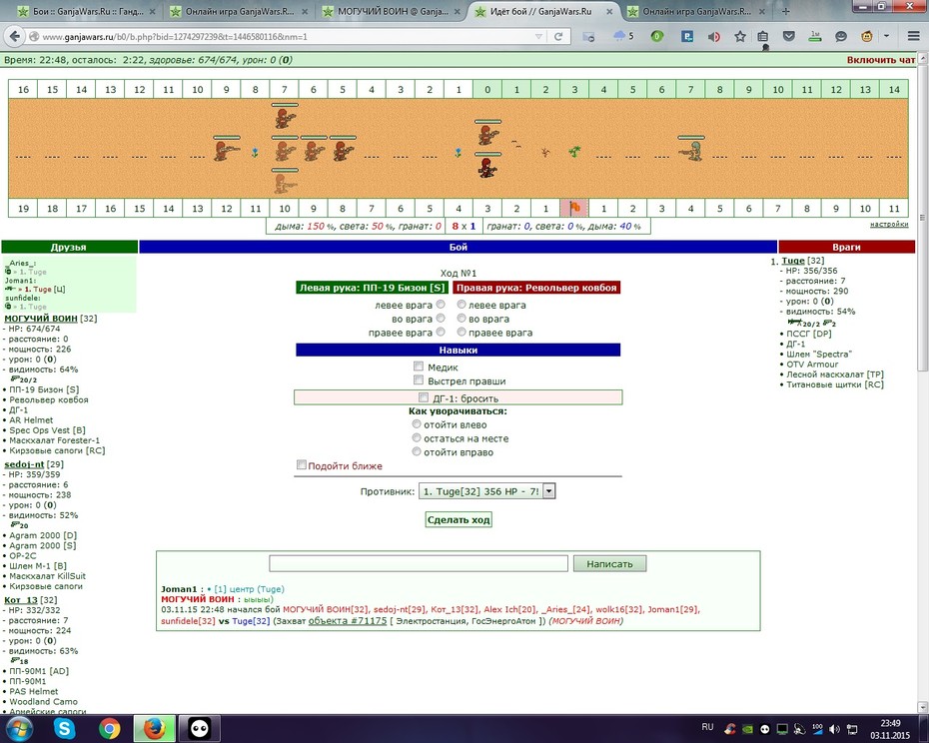Click the green circle extension icon showing 0

(656, 37)
